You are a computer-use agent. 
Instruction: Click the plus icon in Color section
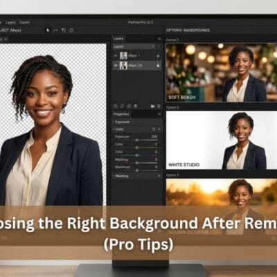pyautogui.click(x=159, y=129)
